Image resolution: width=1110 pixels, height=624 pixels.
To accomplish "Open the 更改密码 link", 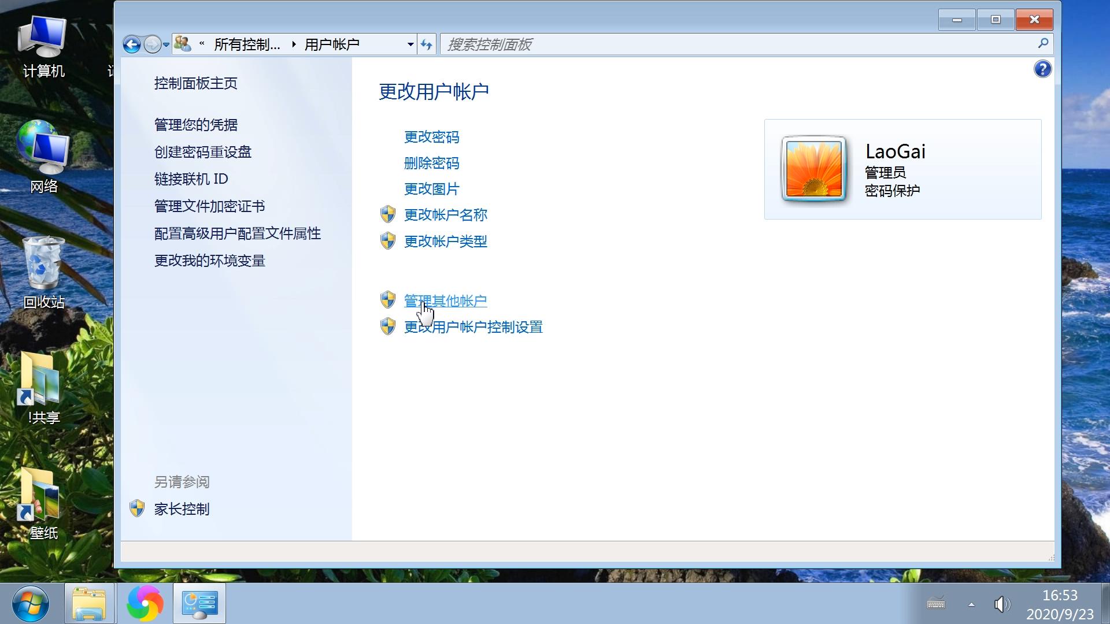I will [432, 137].
